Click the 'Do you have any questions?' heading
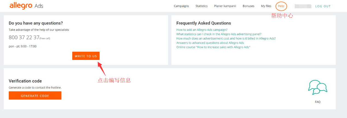347x118 pixels. pos(36,23)
